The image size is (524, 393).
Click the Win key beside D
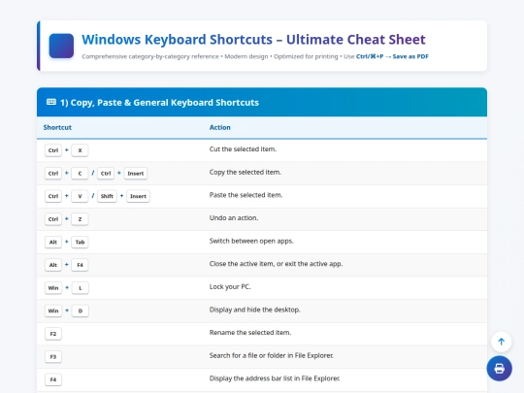tap(53, 311)
